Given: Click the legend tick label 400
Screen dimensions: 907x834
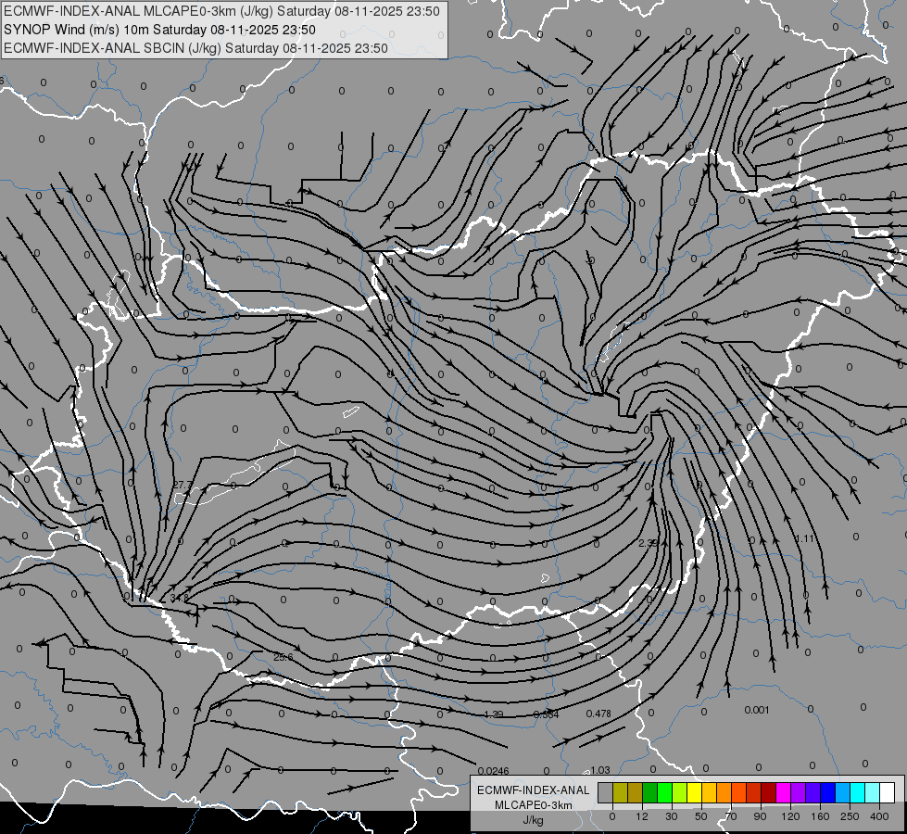Looking at the screenshot, I should click(x=879, y=816).
